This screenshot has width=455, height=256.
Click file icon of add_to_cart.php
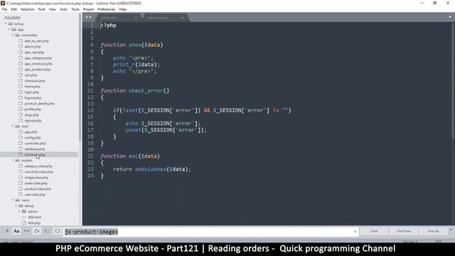(x=21, y=41)
